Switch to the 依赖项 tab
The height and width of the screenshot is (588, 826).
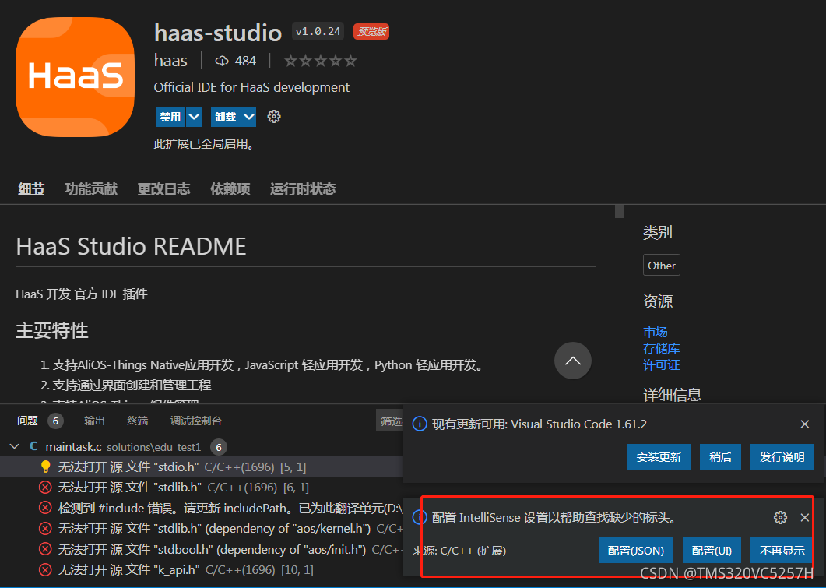229,188
